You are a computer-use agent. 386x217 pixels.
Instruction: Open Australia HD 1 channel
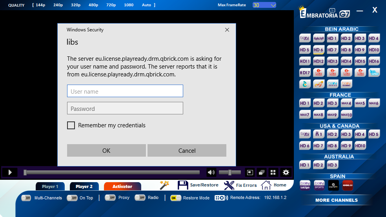305,165
